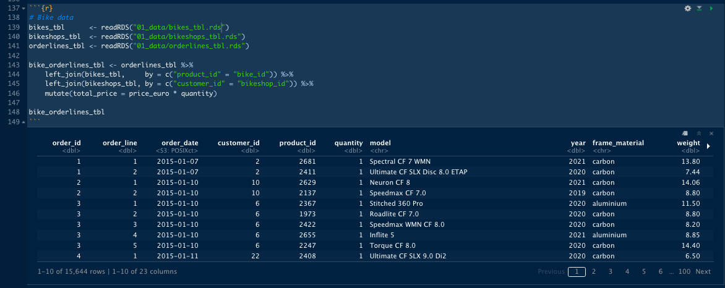Collapse code chunk at line 137
This screenshot has width=725, height=288.
(23, 8)
